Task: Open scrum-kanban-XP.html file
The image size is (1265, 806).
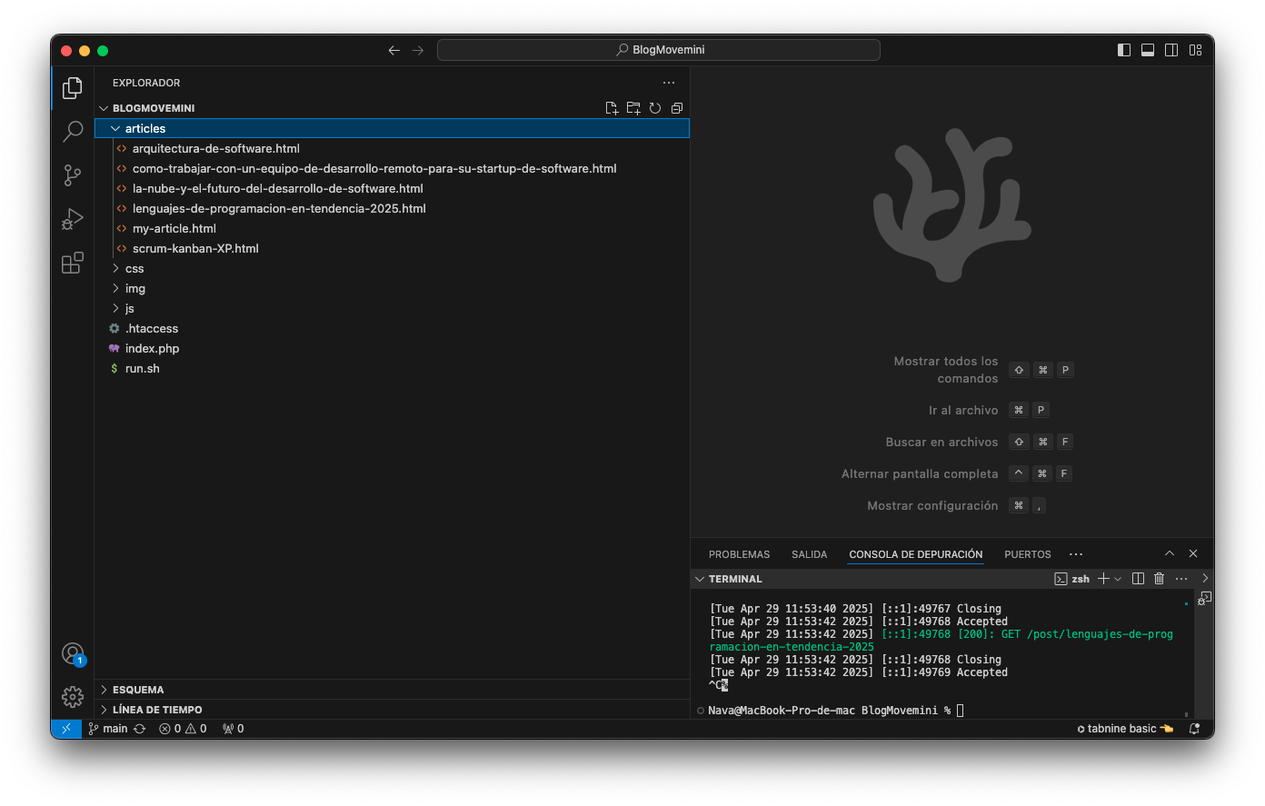Action: click(x=195, y=248)
